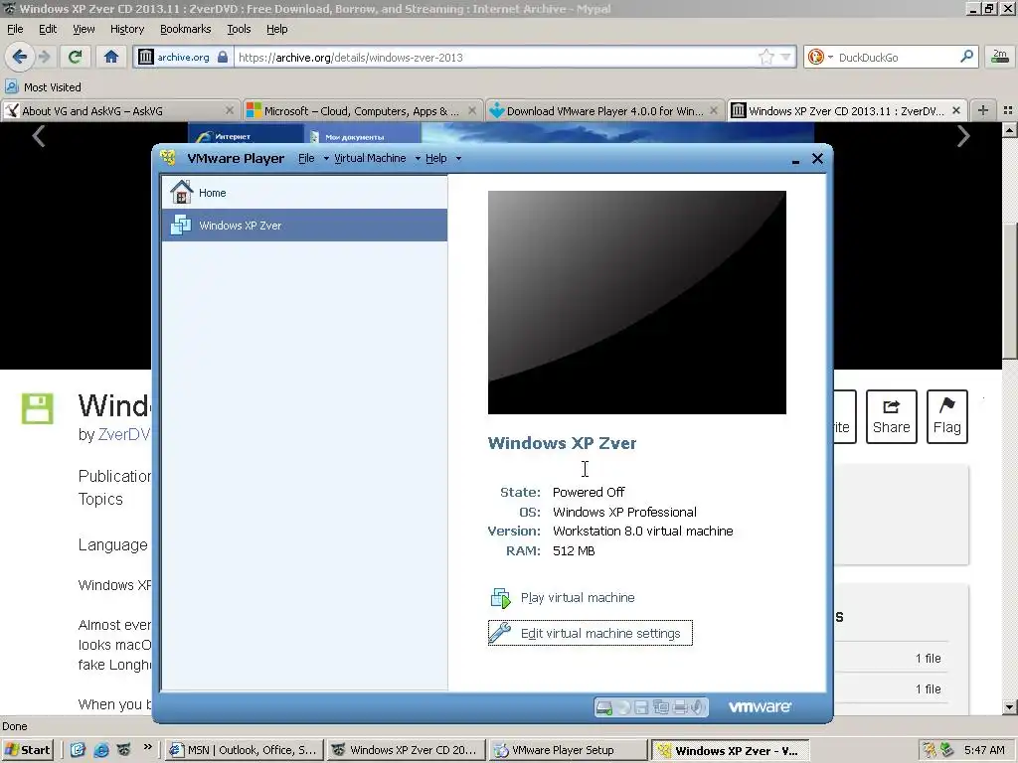Open the Windows Start button
The height and width of the screenshot is (763, 1018).
[27, 750]
